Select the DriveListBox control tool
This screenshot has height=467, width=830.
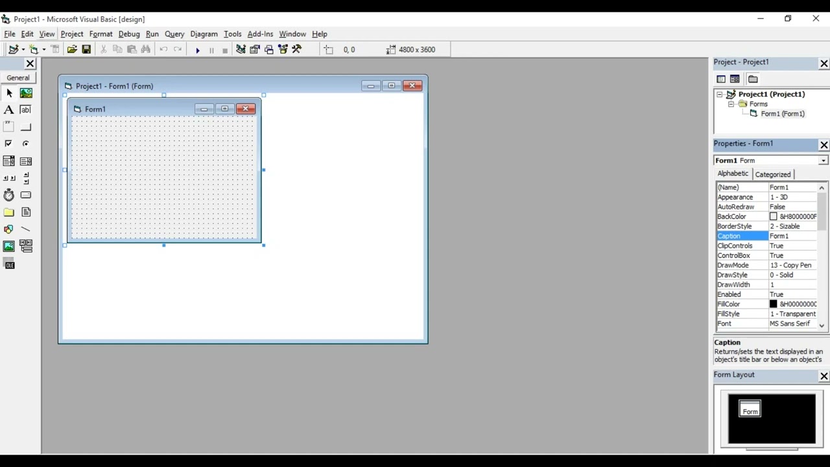(26, 195)
